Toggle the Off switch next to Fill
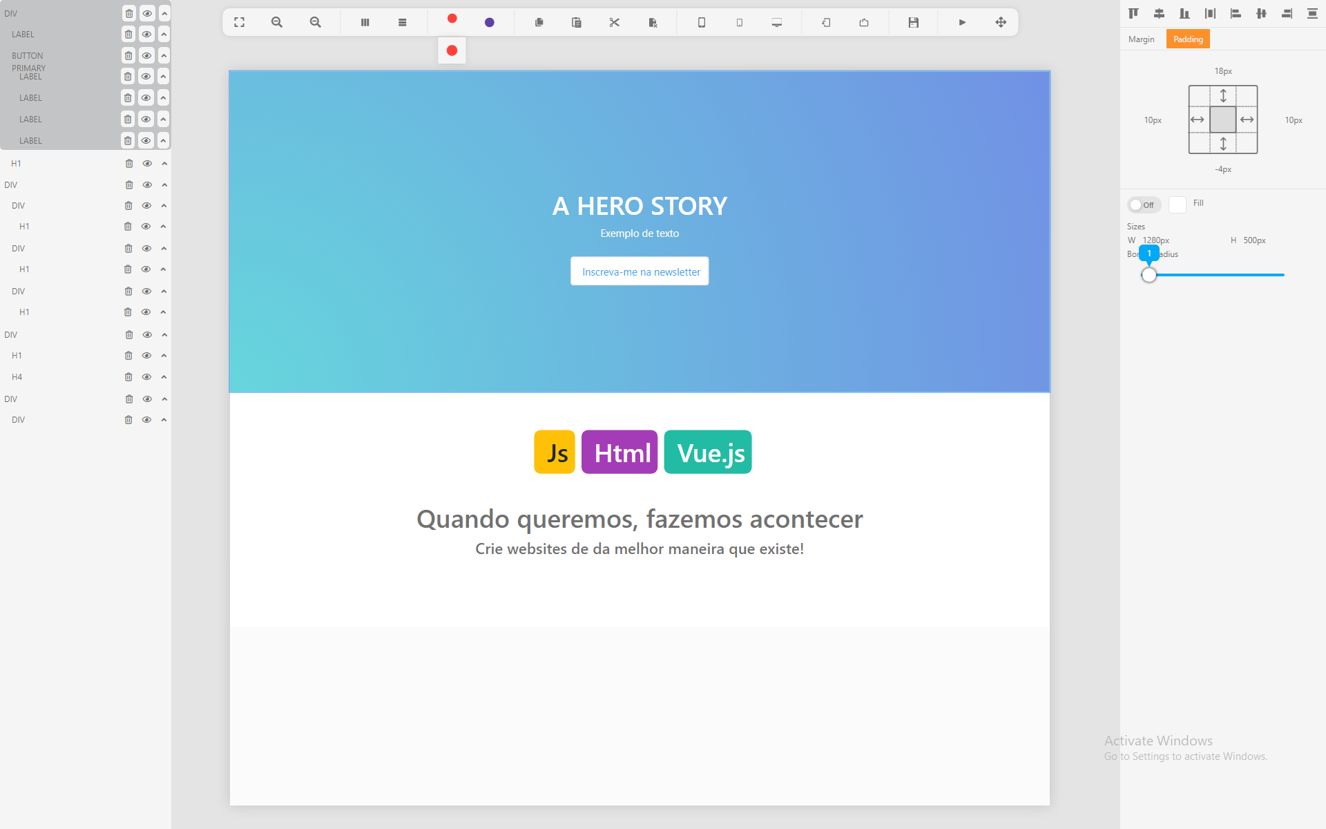The image size is (1326, 829). (x=1143, y=204)
